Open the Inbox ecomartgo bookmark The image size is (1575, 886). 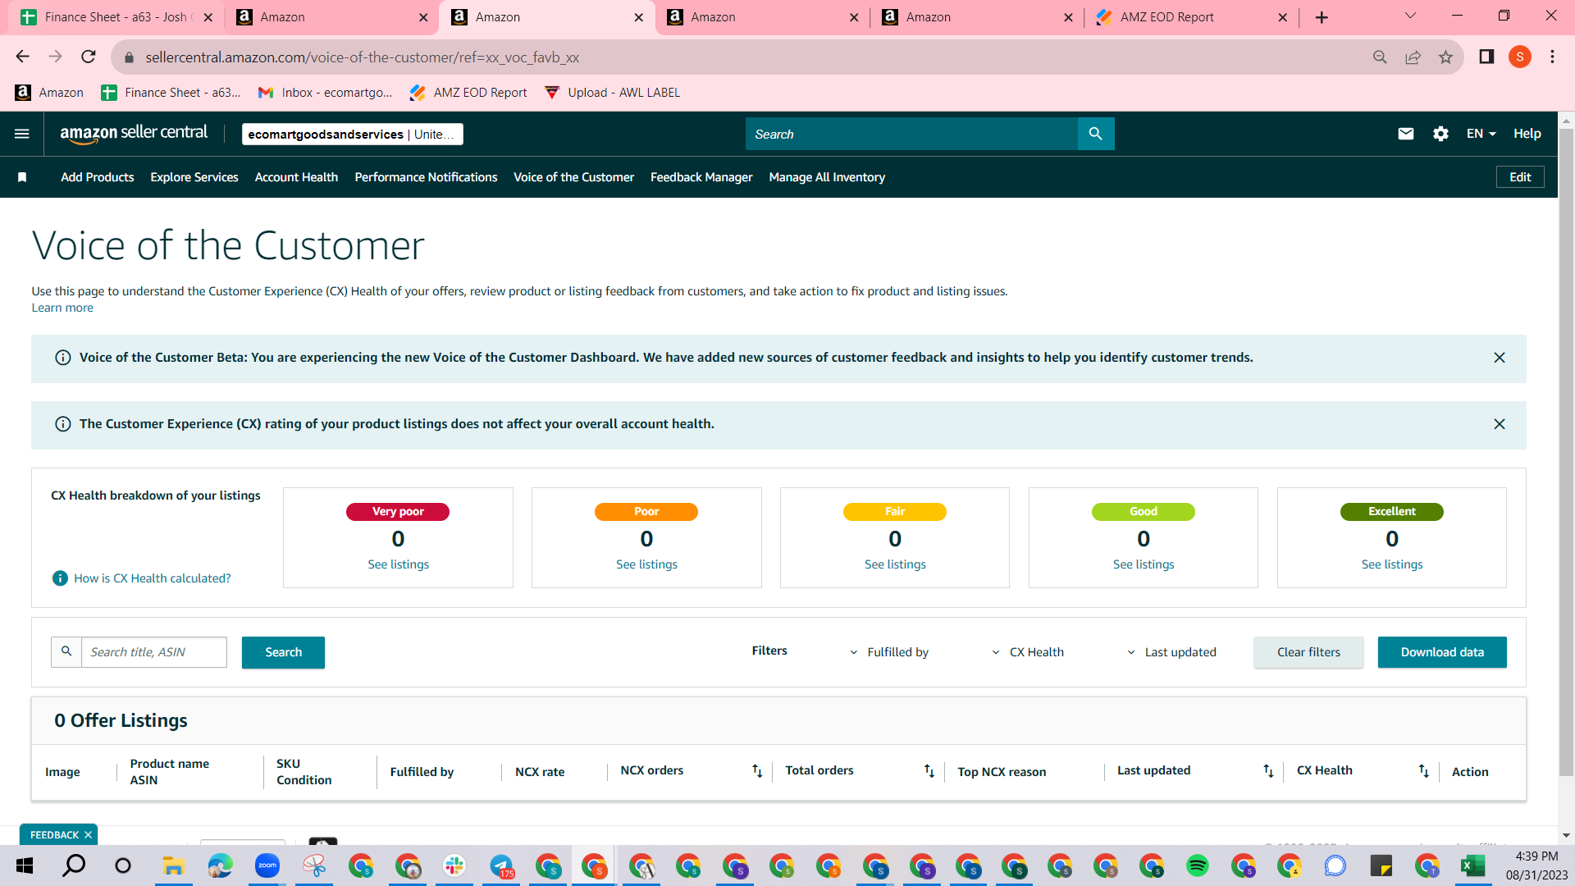tap(325, 93)
